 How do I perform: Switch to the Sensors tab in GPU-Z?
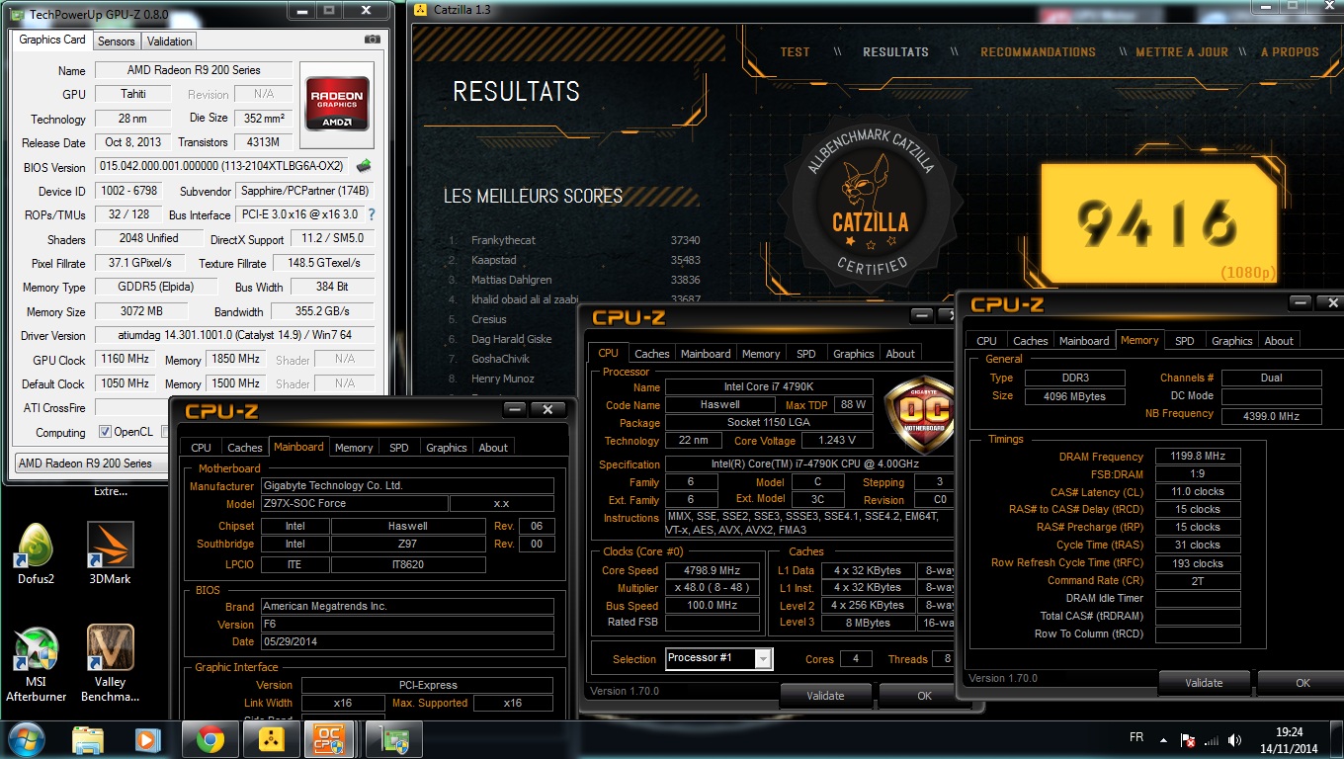click(x=116, y=41)
